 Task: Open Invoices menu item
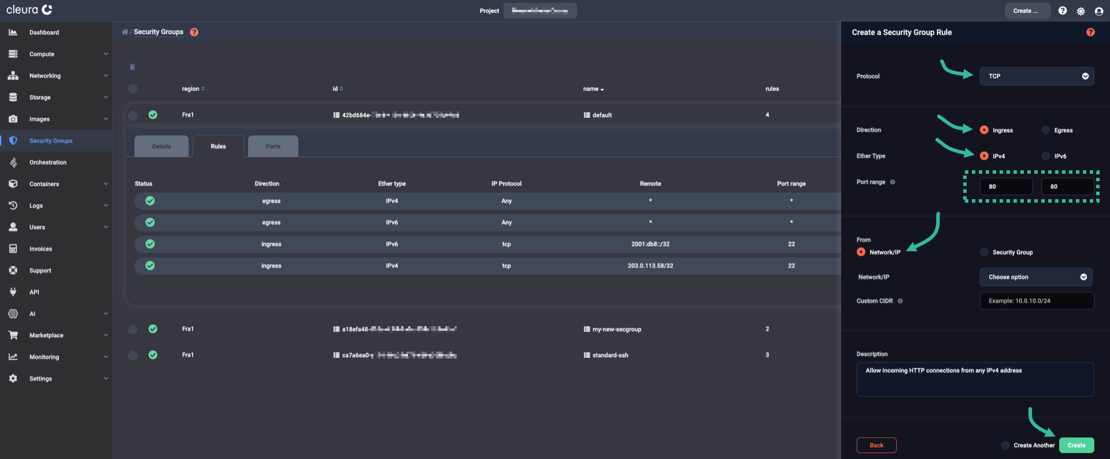point(40,249)
